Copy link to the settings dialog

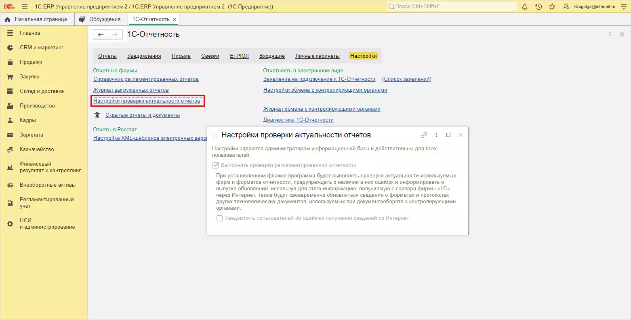pyautogui.click(x=424, y=135)
